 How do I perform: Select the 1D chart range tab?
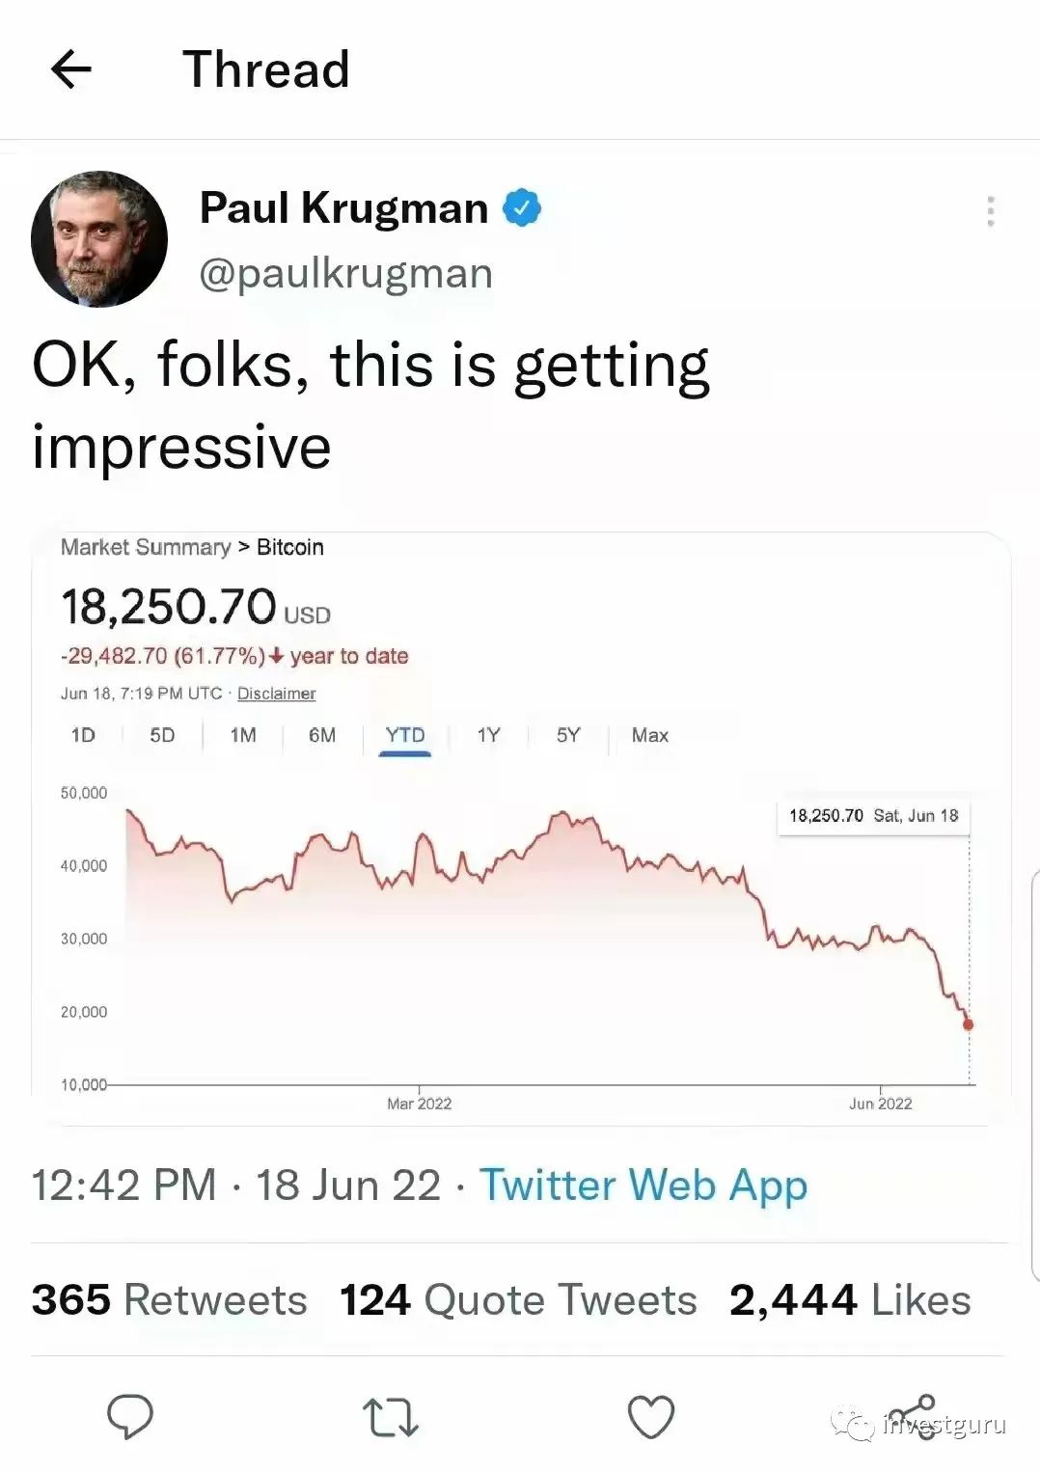[x=83, y=735]
